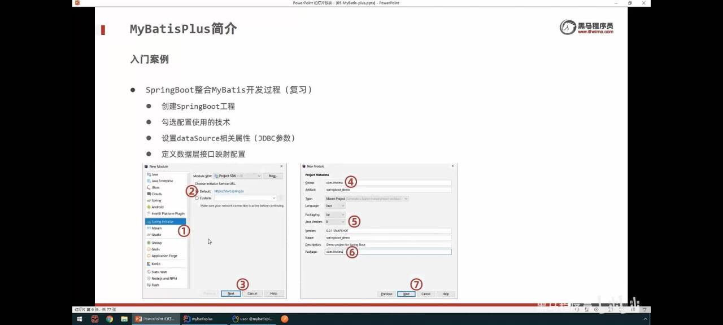
Task: Click Next in Project Metadata dialog
Action: coord(406,294)
